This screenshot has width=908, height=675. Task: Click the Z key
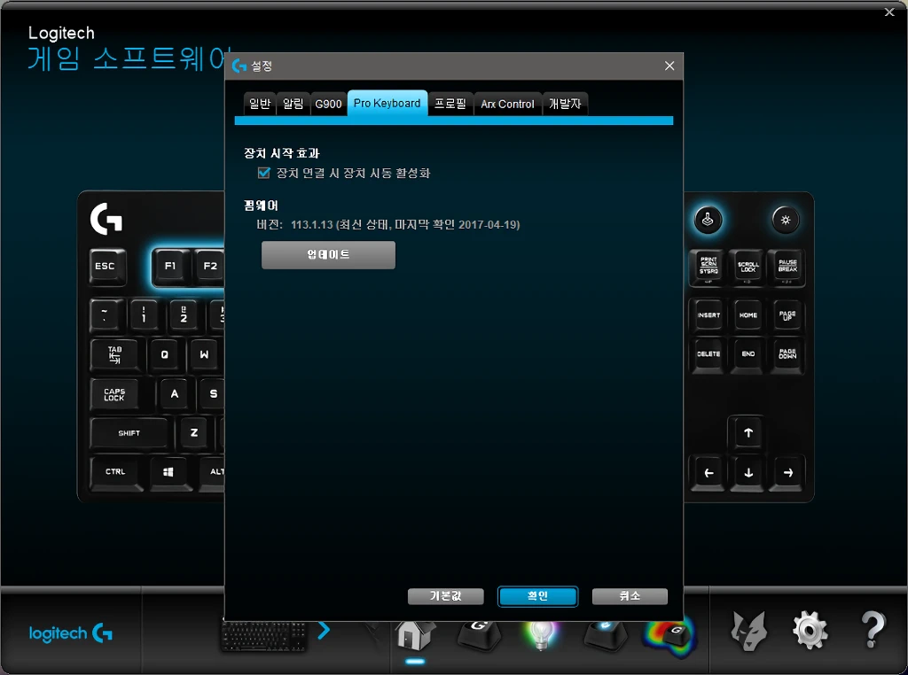[x=194, y=433]
